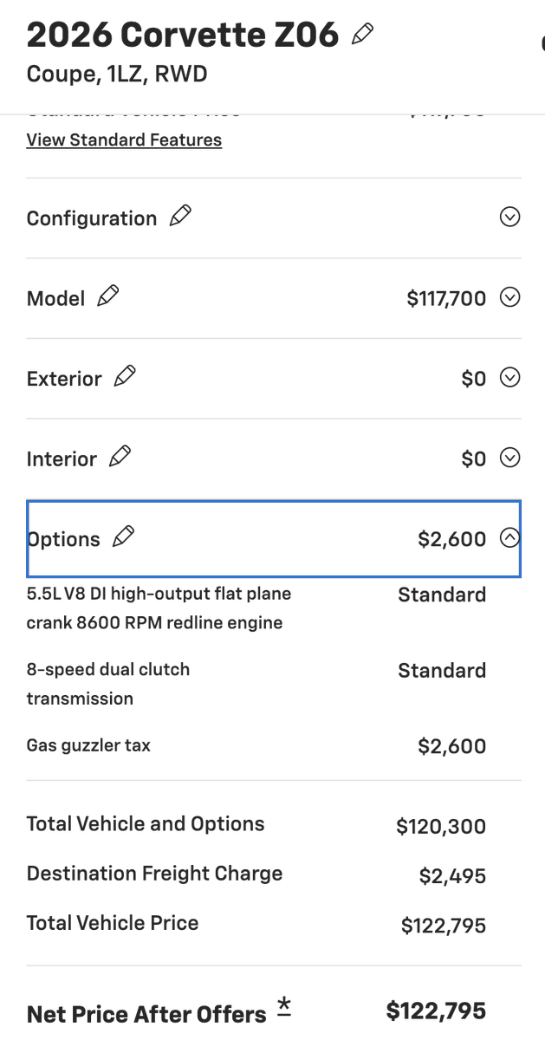
Task: Edit Exterior using its pencil icon
Action: pos(125,377)
